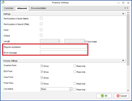
Task: Open the Documentation tab
Action: tap(38, 8)
